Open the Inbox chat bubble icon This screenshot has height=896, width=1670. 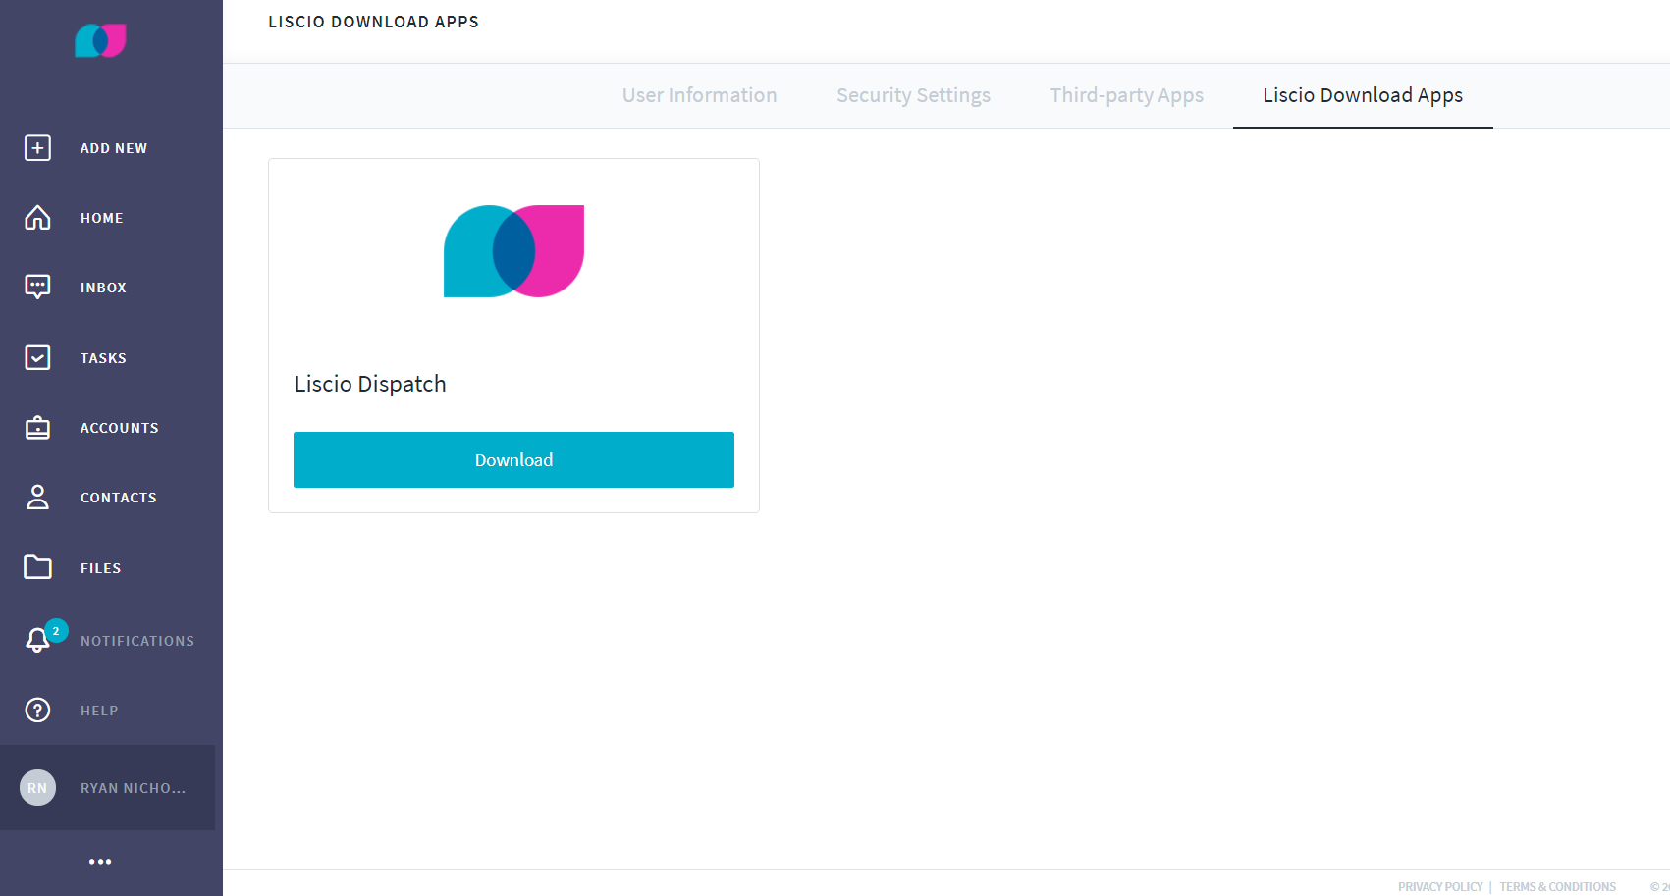(37, 288)
